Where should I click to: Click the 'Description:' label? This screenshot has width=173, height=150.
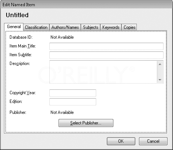click(x=20, y=64)
